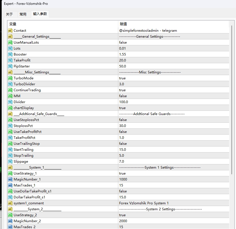Open the MM value dropdown
Image resolution: width=236 pixels, height=229 pixels.
[123, 96]
